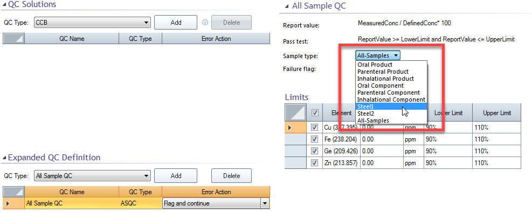Open the Flag and continue error action dropdown
This screenshot has height=213, width=532.
coord(216,203)
